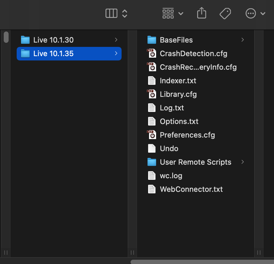Select the Log.txt file

point(172,108)
